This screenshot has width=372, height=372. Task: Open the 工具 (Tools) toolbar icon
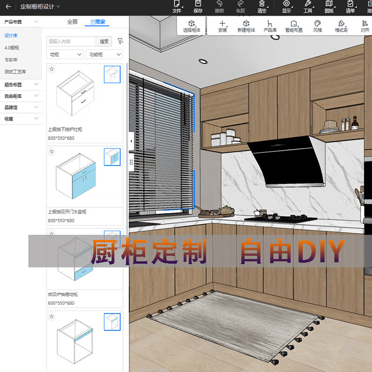308,7
